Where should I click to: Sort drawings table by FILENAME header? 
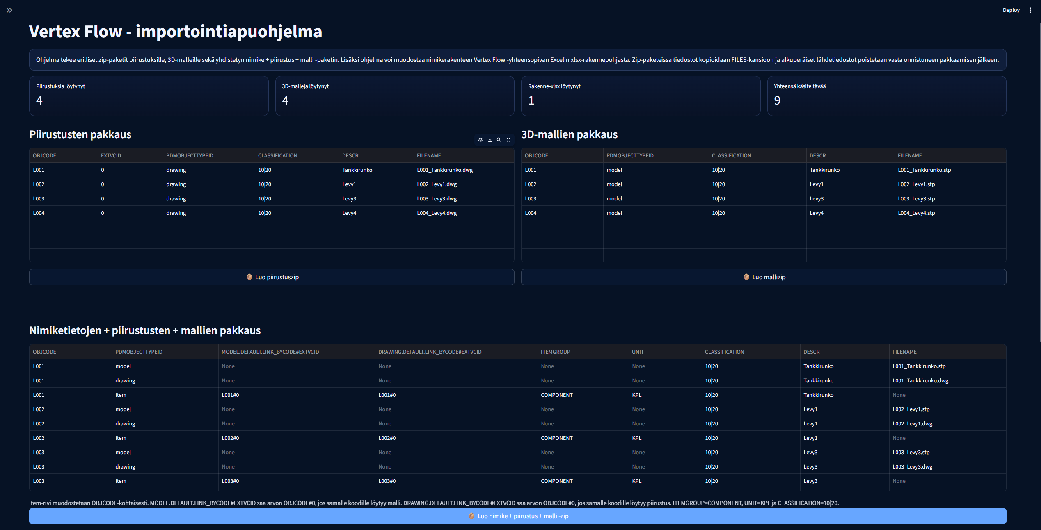(429, 156)
